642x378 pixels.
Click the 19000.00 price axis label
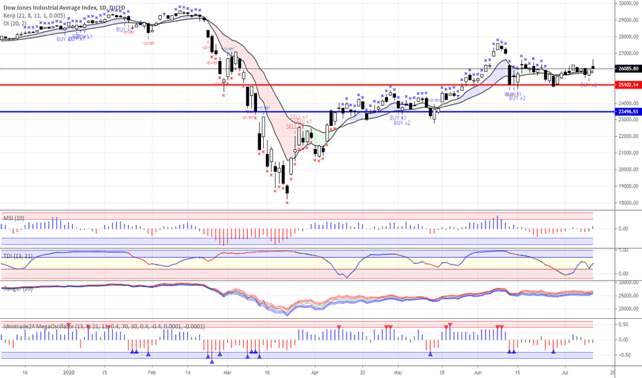[628, 186]
